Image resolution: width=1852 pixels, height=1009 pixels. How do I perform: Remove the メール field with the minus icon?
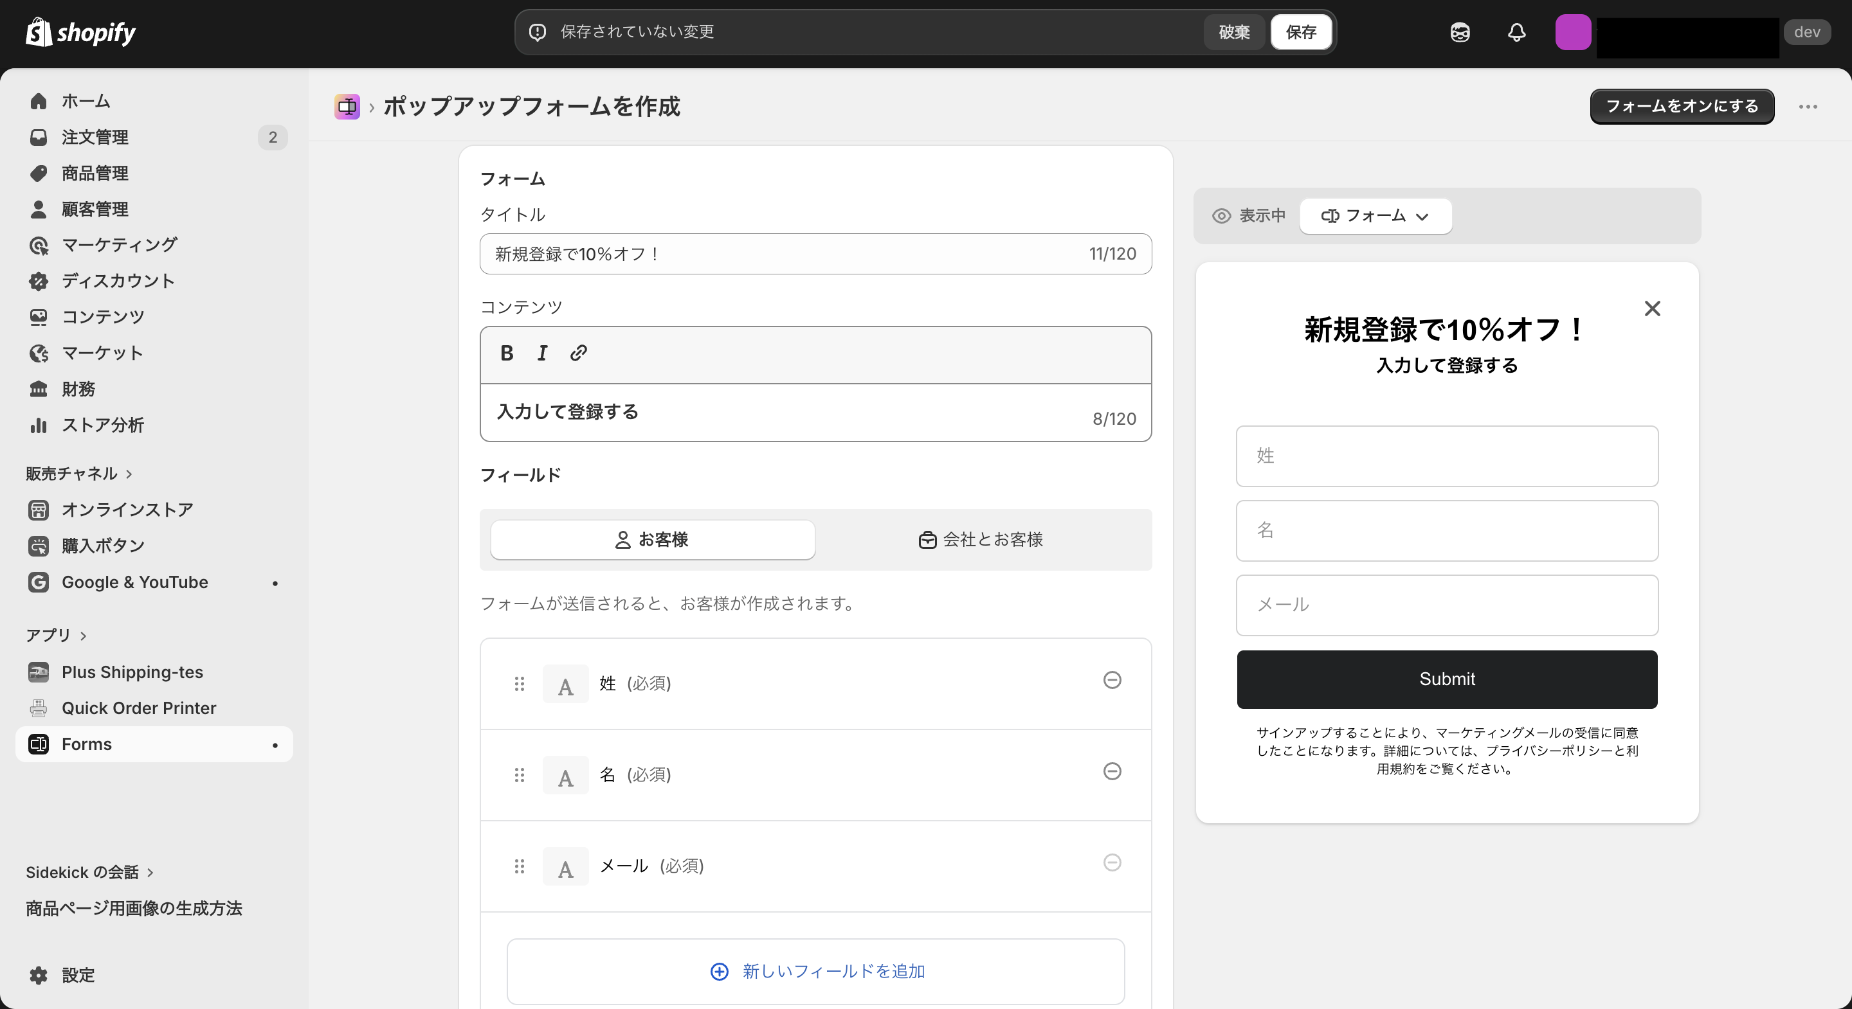pos(1112,863)
